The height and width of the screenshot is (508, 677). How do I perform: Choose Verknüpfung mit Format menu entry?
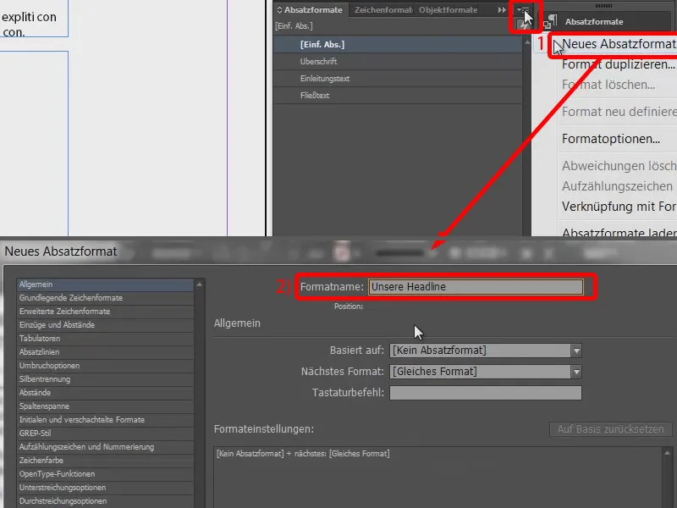click(x=619, y=207)
